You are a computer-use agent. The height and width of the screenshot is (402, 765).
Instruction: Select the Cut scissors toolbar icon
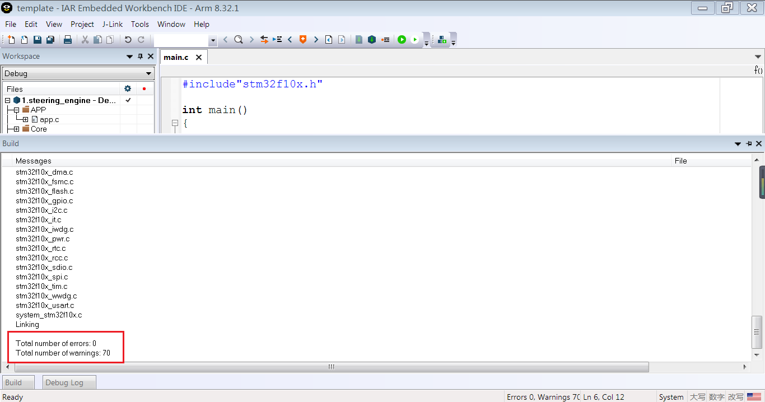pos(85,39)
